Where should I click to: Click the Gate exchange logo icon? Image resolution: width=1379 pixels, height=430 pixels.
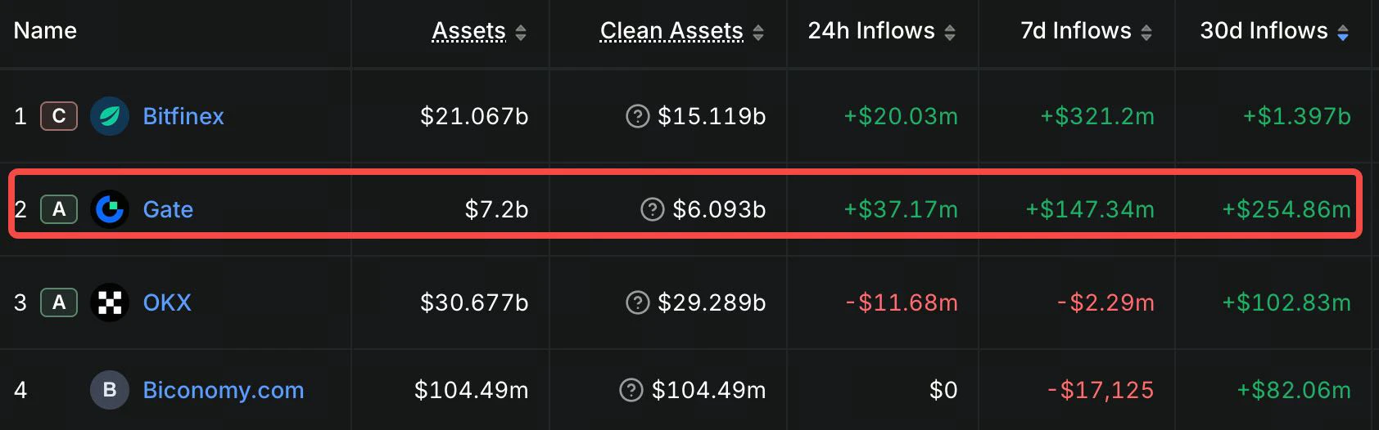coord(110,209)
